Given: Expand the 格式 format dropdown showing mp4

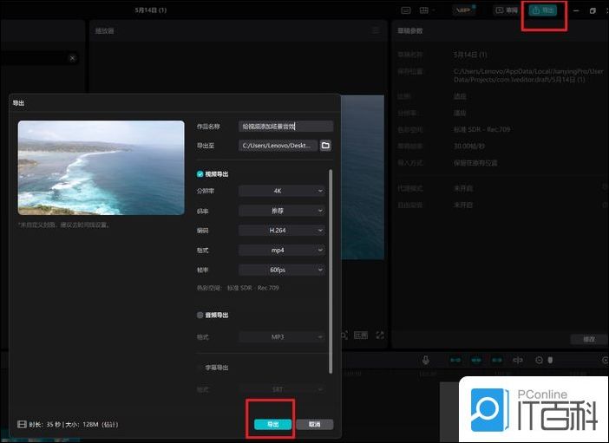Looking at the screenshot, I should click(x=281, y=250).
